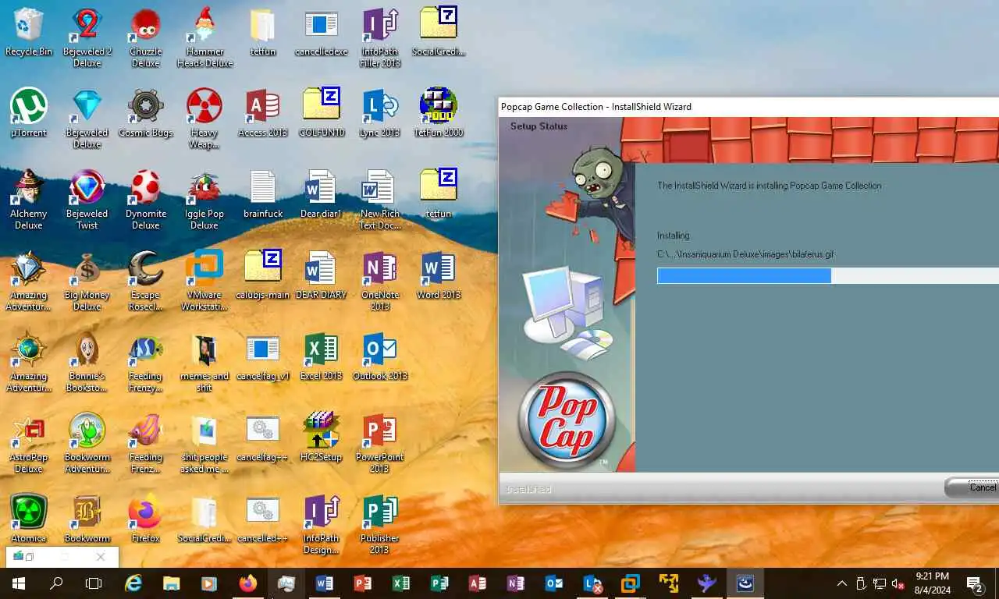This screenshot has width=999, height=599.
Task: Open Excel from the taskbar
Action: (x=401, y=583)
